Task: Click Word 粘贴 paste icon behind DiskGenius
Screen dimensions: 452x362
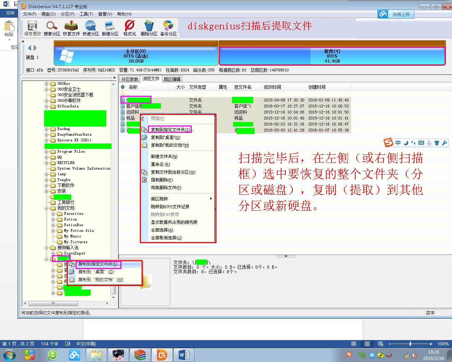Action: (x=9, y=27)
